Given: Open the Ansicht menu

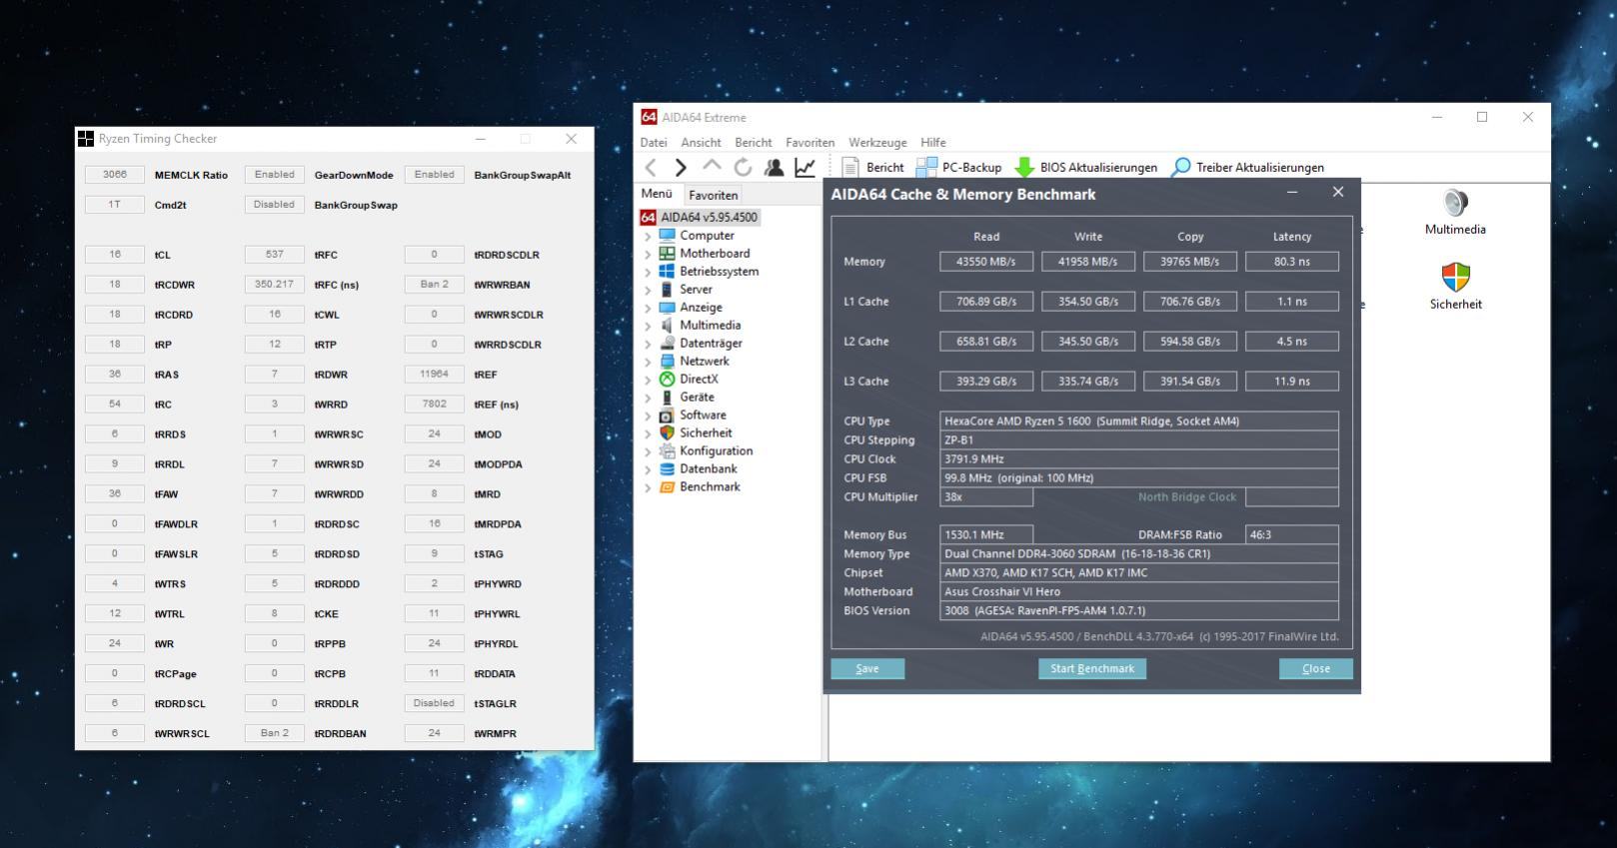Looking at the screenshot, I should coord(701,143).
